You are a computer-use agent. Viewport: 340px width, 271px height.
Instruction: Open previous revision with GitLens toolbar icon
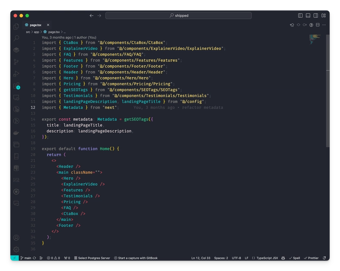pos(292,25)
